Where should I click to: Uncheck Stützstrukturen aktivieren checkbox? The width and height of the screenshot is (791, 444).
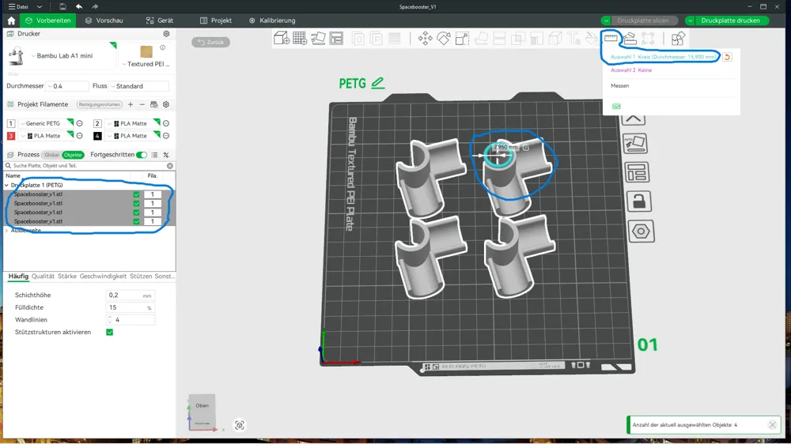(x=109, y=332)
